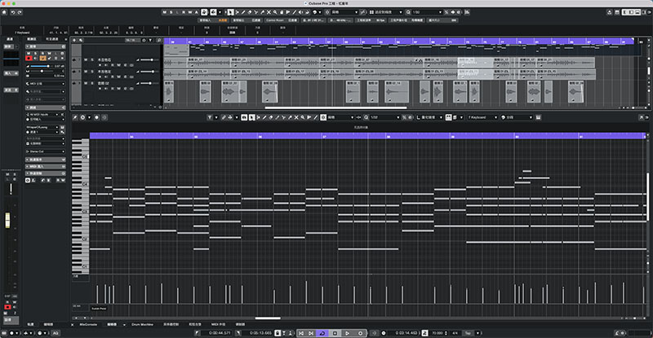Screen dimensions: 653x338
Task: Pick the Erase tool in the project toolbar
Action: pos(250,12)
